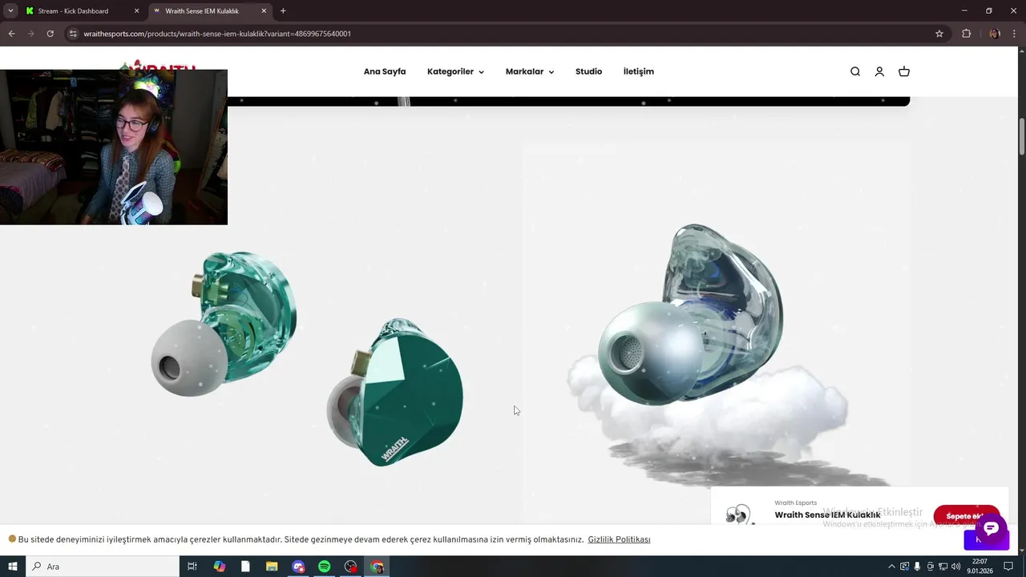
Task: Click the small earphone product thumbnail
Action: [739, 514]
